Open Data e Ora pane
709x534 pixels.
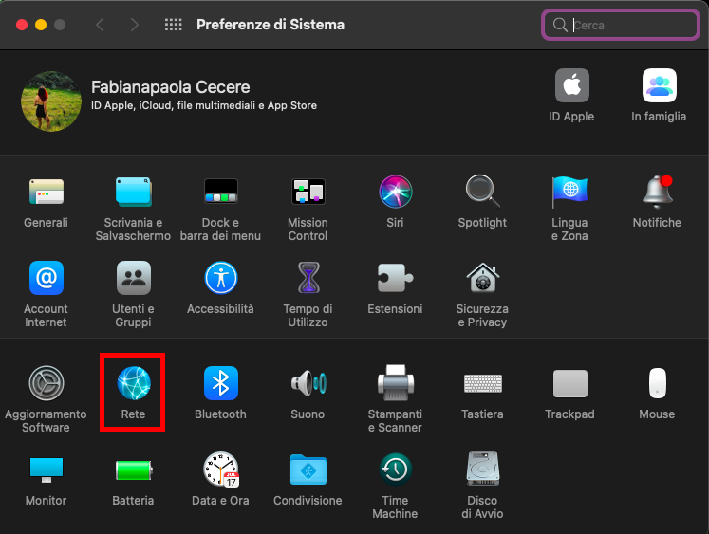[220, 469]
